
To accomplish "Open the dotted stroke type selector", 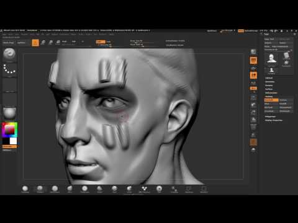I will (9, 69).
